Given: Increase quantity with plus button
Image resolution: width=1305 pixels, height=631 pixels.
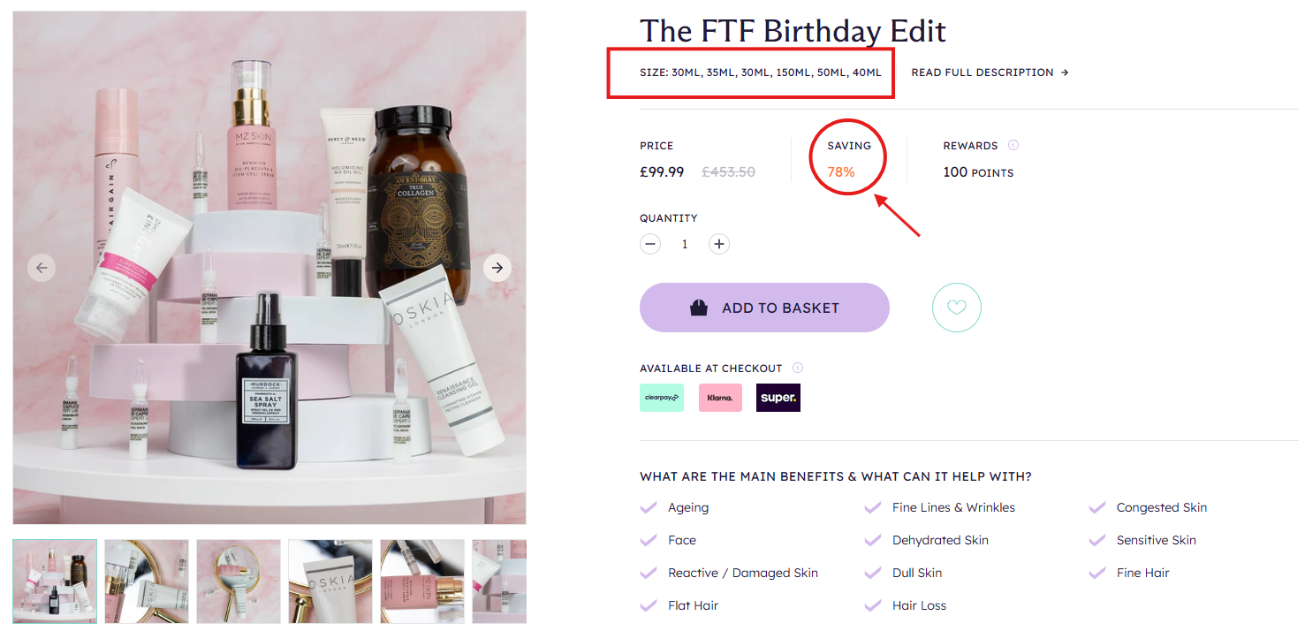Looking at the screenshot, I should tap(719, 244).
